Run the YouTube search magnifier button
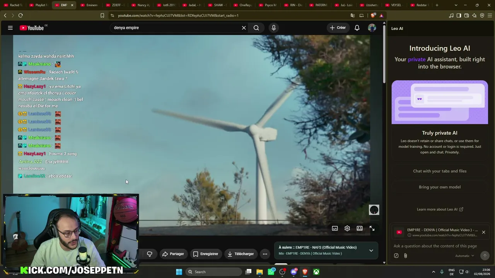495x278 pixels. coord(256,28)
